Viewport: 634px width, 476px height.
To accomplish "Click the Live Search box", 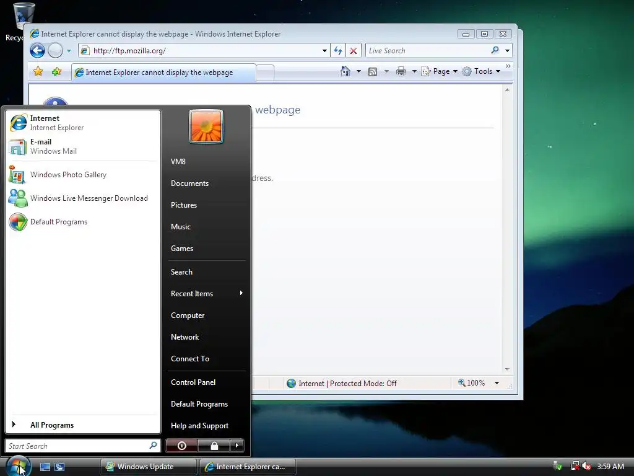I will (427, 51).
